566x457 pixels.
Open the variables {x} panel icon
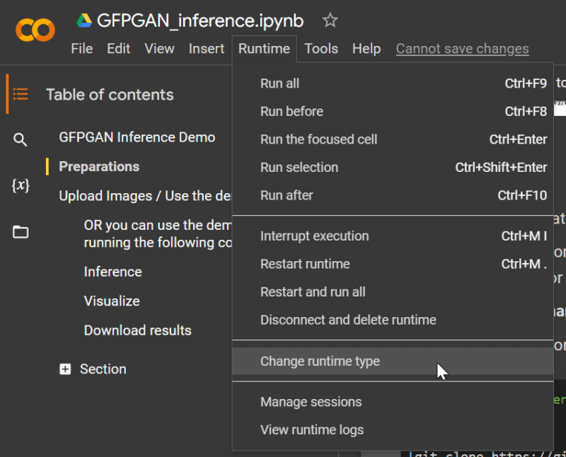(x=21, y=185)
